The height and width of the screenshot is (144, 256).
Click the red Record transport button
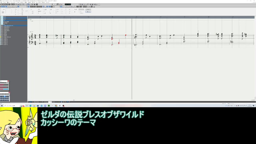tap(62, 5)
